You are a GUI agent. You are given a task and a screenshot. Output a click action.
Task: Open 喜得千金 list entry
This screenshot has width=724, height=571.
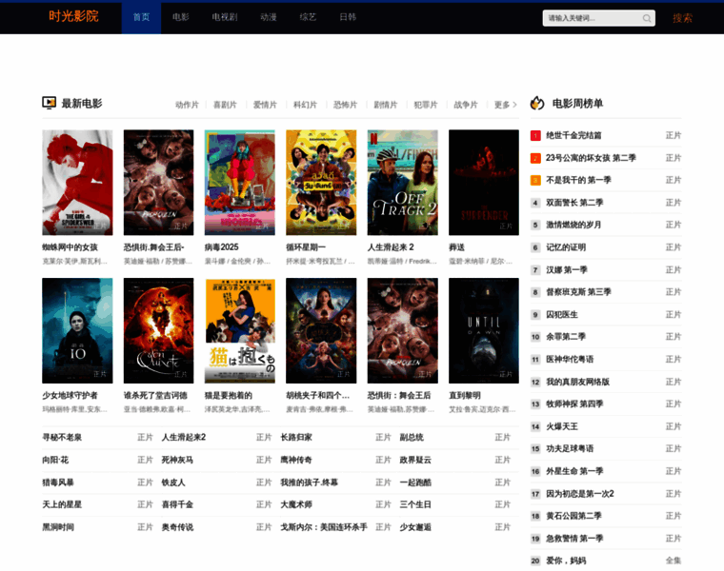point(177,504)
